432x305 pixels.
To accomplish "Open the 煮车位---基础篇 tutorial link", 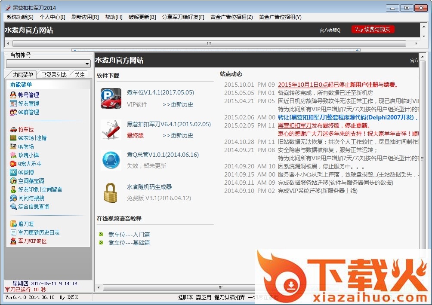I will pyautogui.click(x=129, y=243).
